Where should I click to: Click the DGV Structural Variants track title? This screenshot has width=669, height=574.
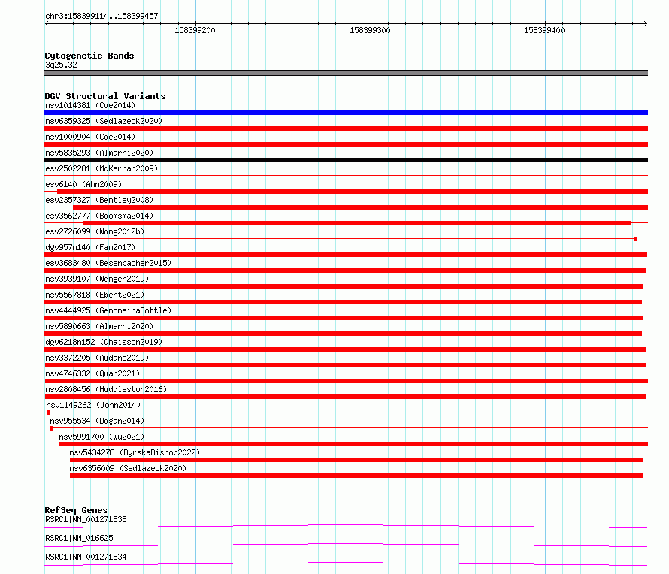105,96
